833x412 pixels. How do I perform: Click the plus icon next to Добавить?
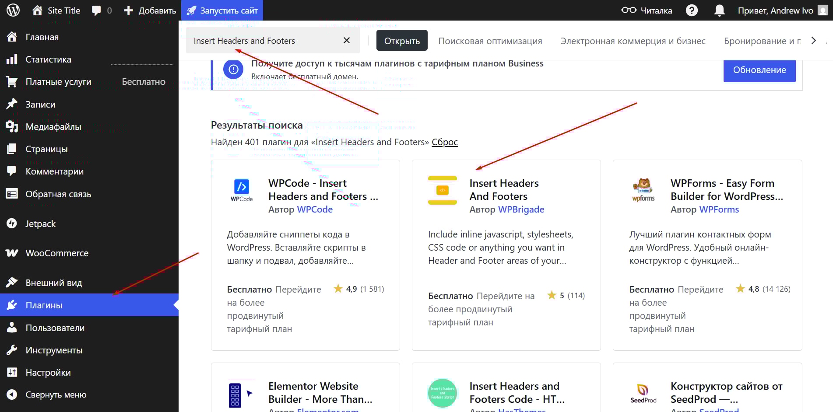point(128,10)
